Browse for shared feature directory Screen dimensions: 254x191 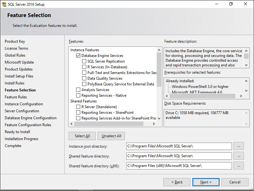tap(239, 156)
